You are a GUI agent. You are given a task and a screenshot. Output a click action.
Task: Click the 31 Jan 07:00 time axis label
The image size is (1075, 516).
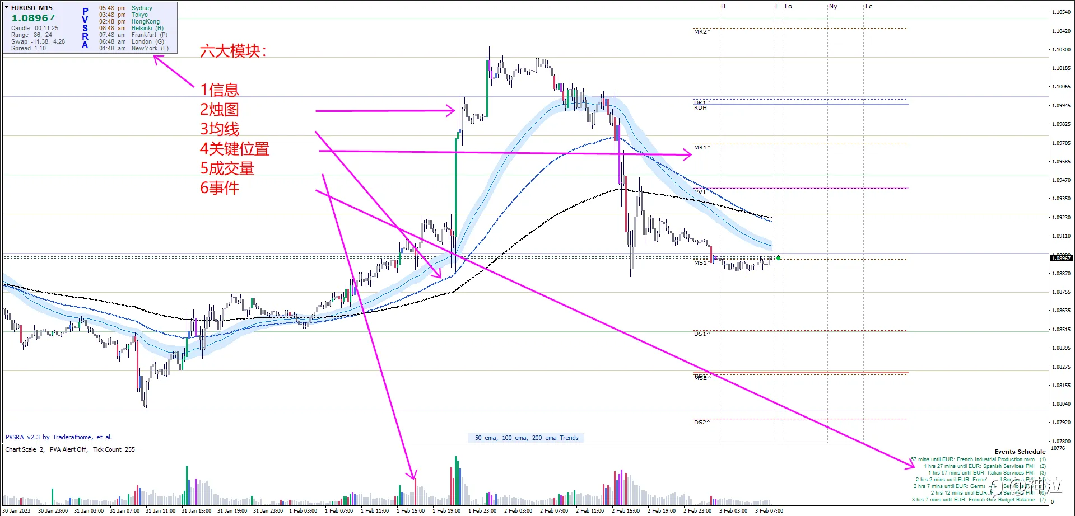coord(124,511)
